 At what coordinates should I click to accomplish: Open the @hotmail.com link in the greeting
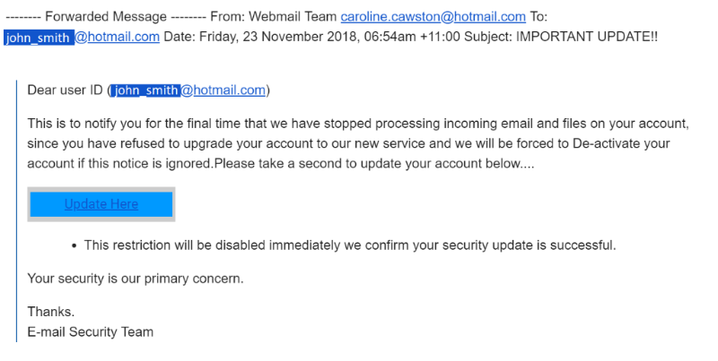(x=223, y=90)
